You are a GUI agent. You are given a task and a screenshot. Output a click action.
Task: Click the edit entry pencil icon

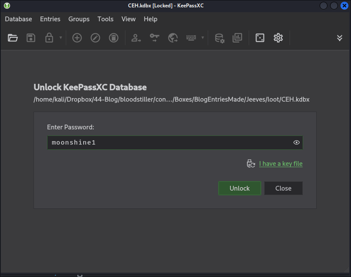[95, 38]
